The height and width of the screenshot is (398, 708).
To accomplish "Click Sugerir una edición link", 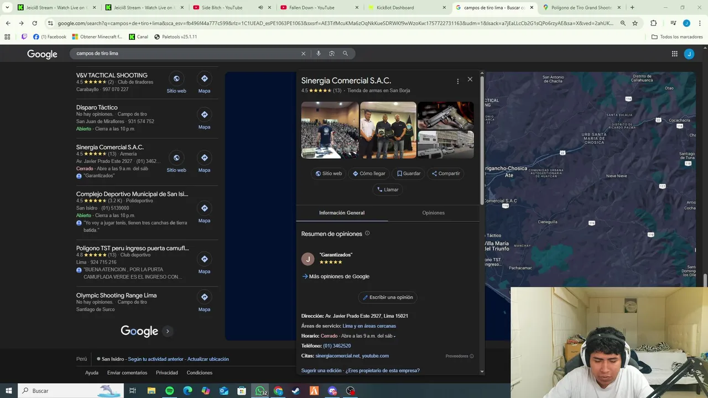I will (x=321, y=371).
